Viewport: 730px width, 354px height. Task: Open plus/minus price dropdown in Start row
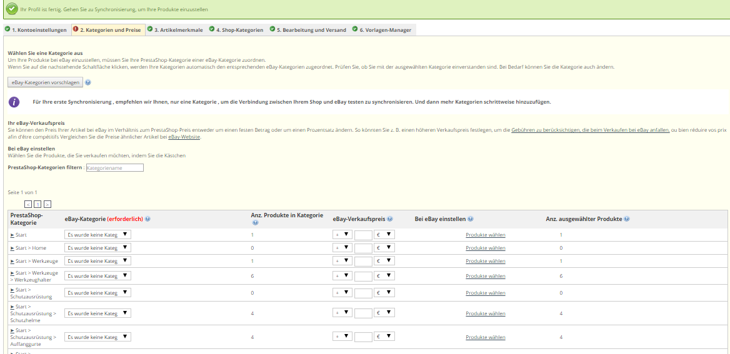point(342,235)
